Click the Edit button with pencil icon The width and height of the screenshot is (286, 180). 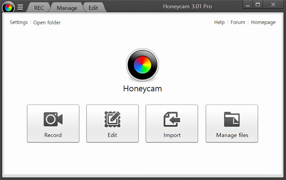pyautogui.click(x=112, y=123)
